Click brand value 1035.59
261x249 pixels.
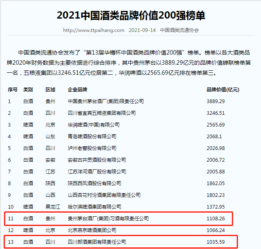coord(216,242)
